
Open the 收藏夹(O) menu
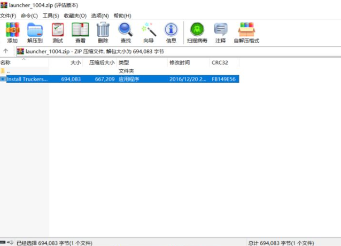click(75, 15)
